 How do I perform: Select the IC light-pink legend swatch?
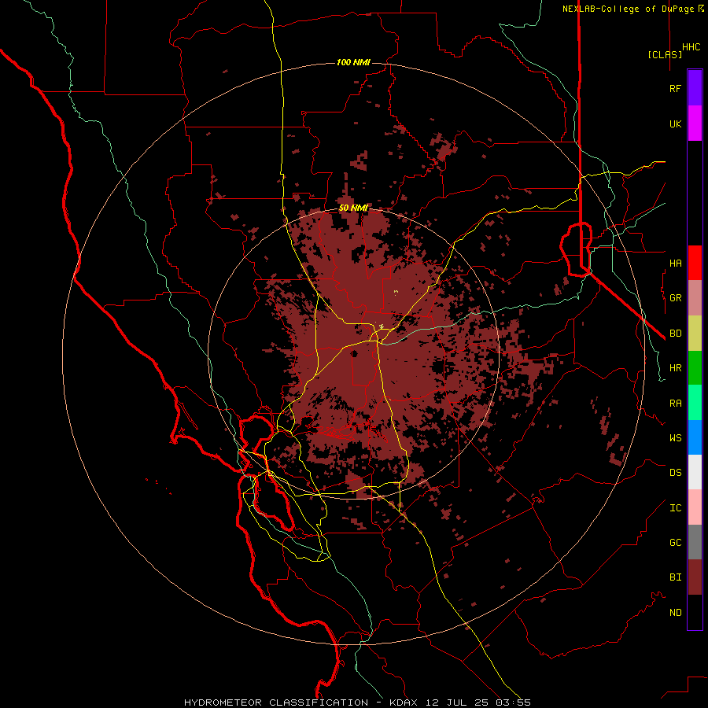pyautogui.click(x=695, y=507)
